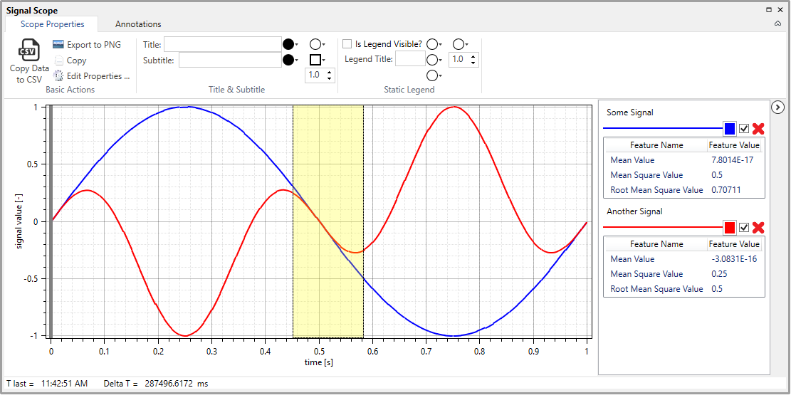Sort by Feature Name column in Some Signal
Image resolution: width=791 pixels, height=415 pixels.
[656, 145]
